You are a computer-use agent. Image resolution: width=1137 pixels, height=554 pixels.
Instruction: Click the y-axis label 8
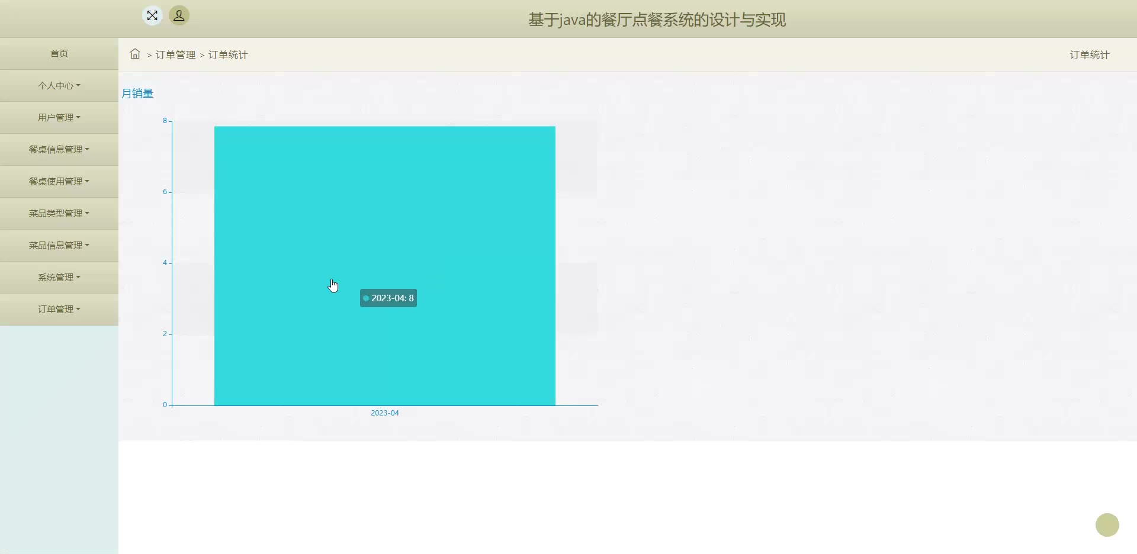tap(165, 121)
